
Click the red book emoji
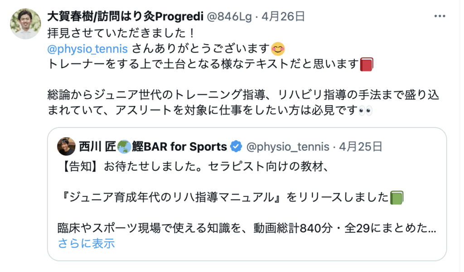point(367,64)
